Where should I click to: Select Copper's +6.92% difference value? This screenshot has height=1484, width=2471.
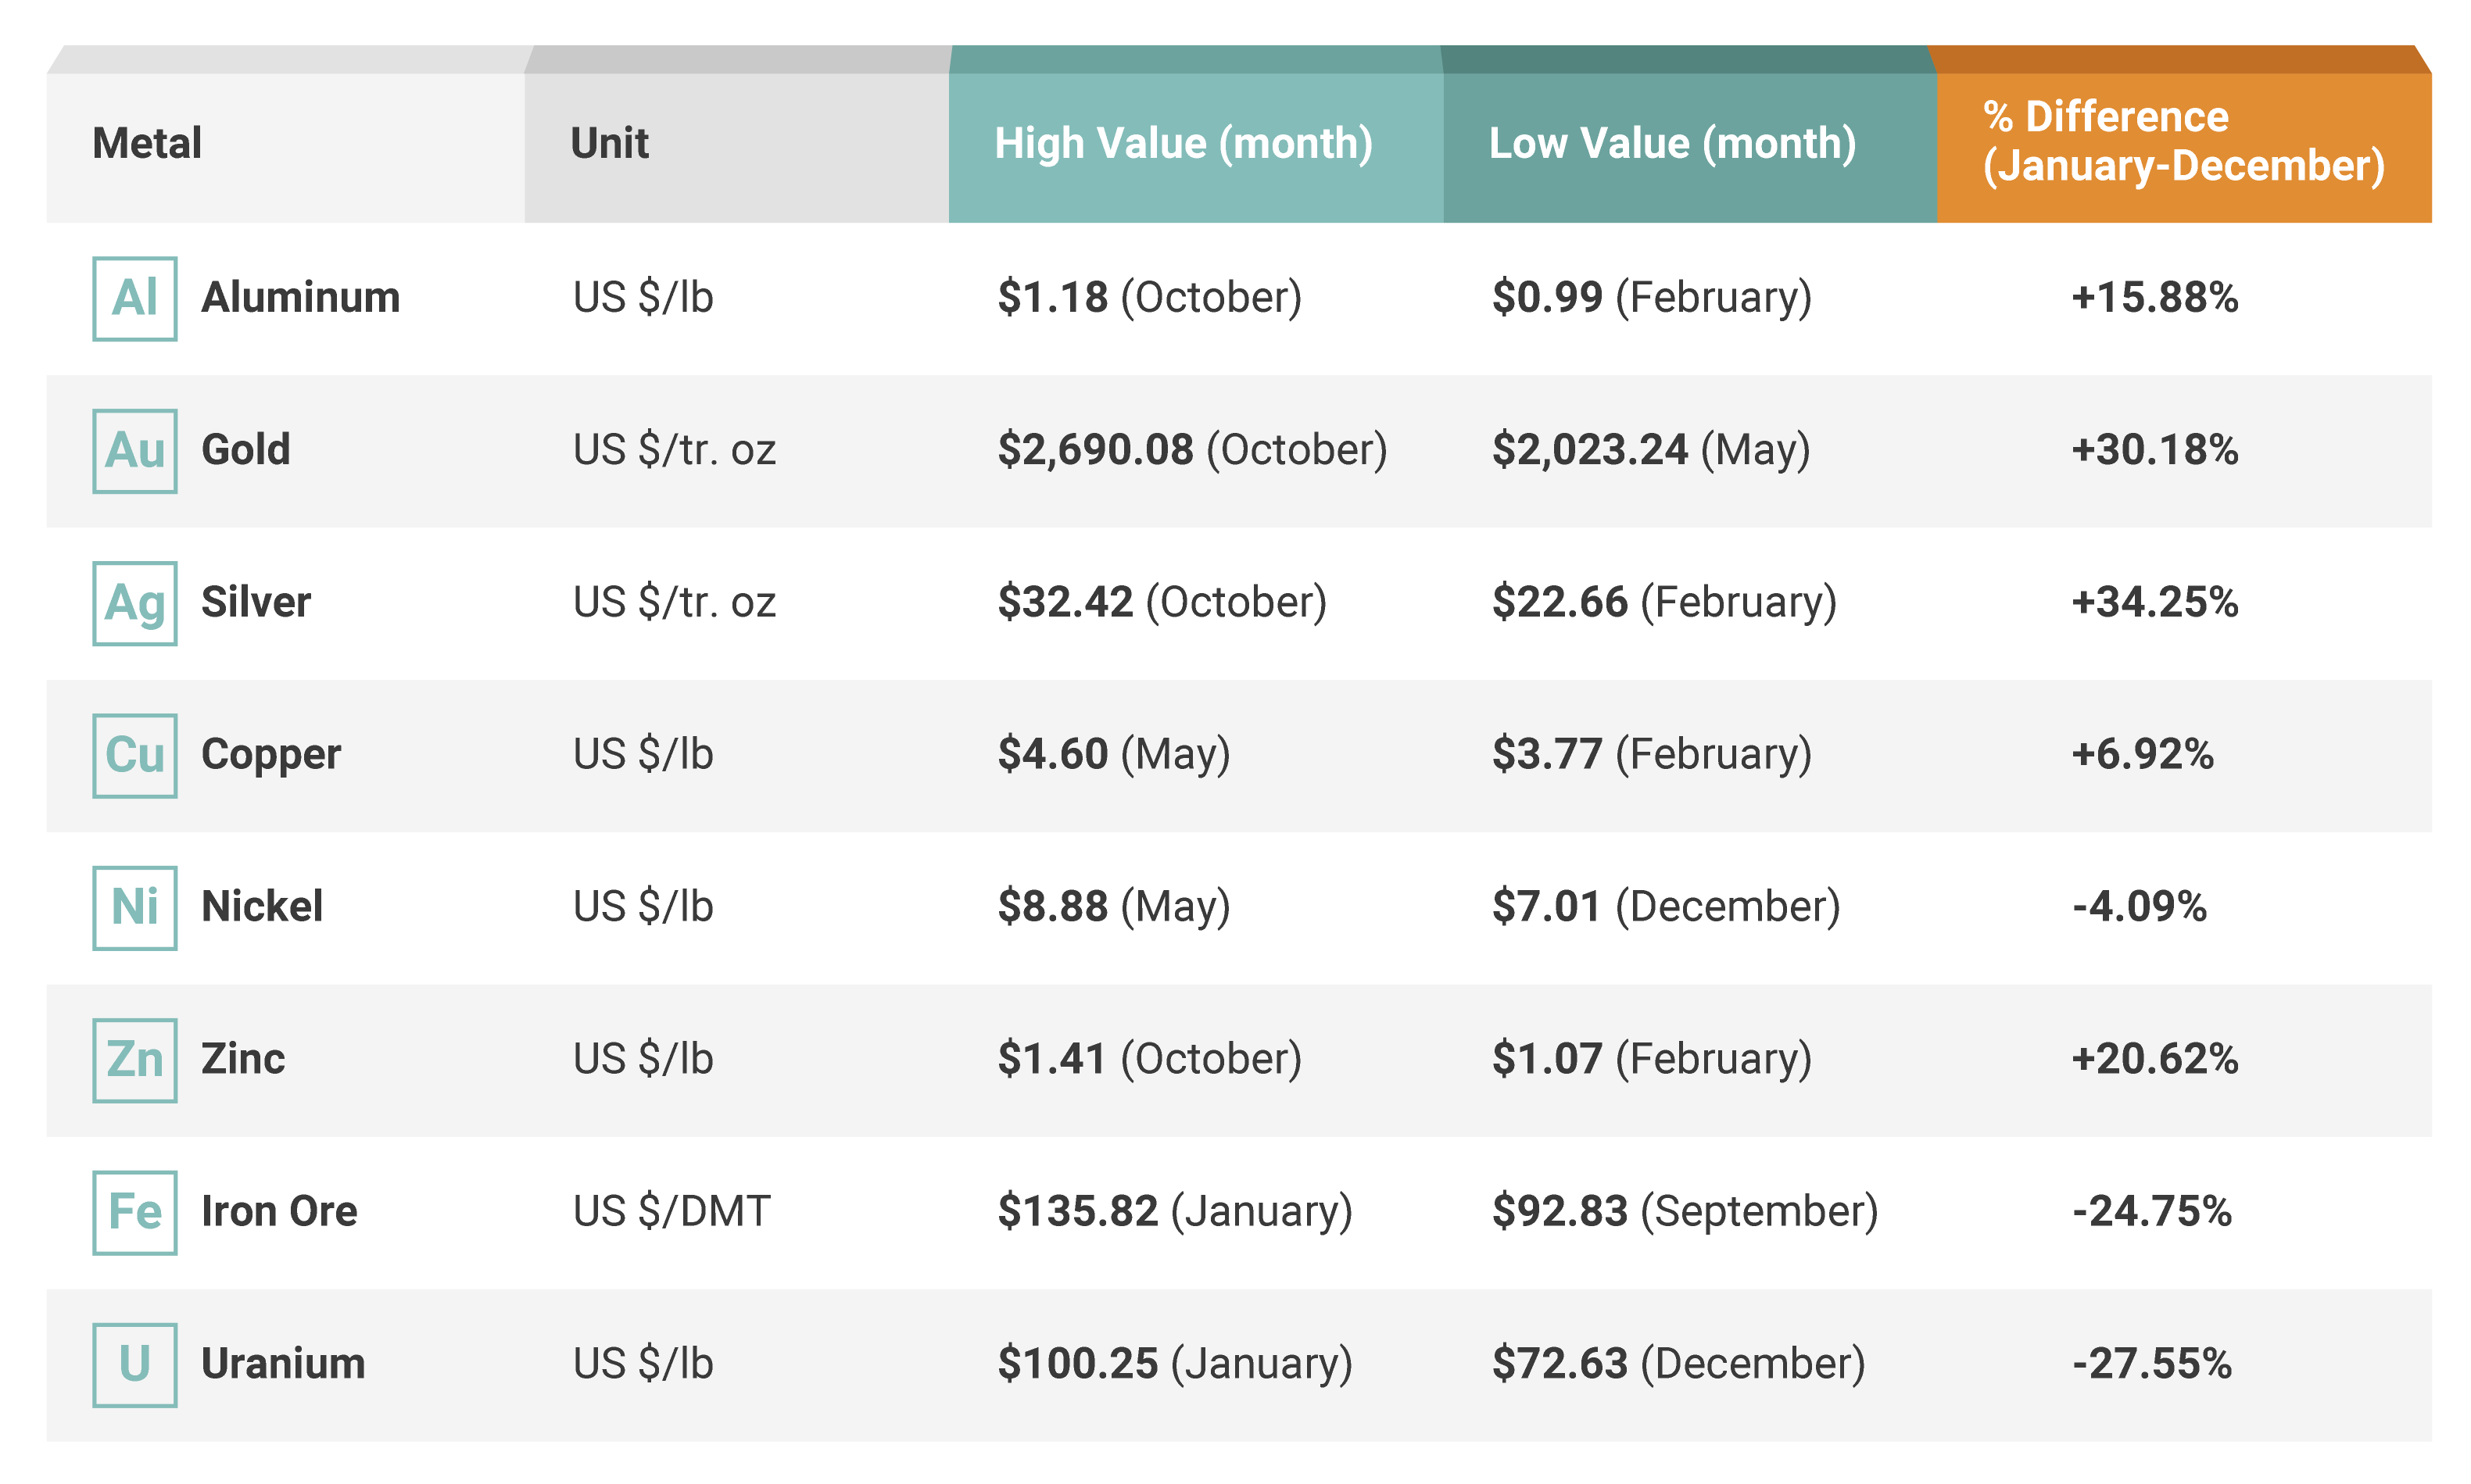(x=2142, y=754)
